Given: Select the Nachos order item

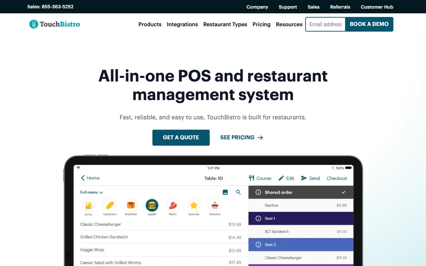Looking at the screenshot, I should (301, 205).
